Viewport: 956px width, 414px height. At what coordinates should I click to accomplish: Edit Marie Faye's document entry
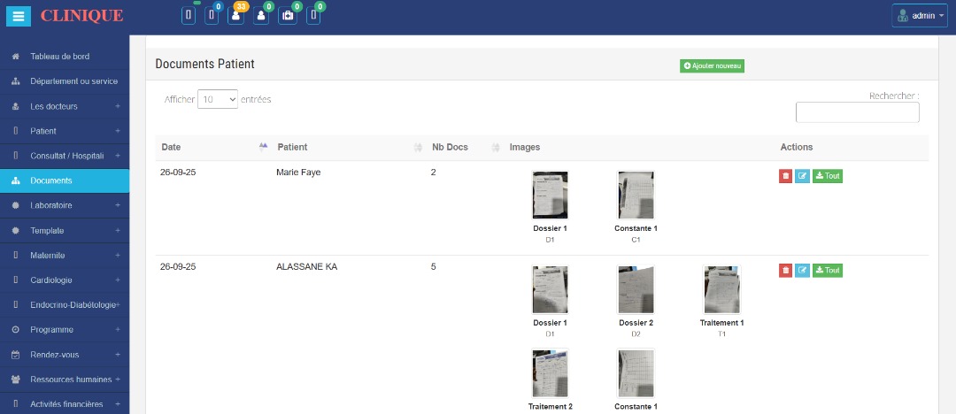tap(802, 176)
